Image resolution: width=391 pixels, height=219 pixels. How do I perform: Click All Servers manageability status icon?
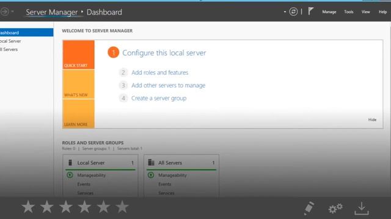coord(151,175)
